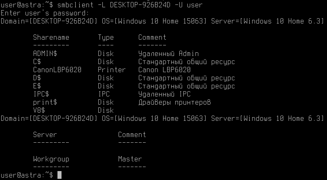Viewport: 327px width, 180px height.
Task: Click the Type column header
Action: pos(106,37)
